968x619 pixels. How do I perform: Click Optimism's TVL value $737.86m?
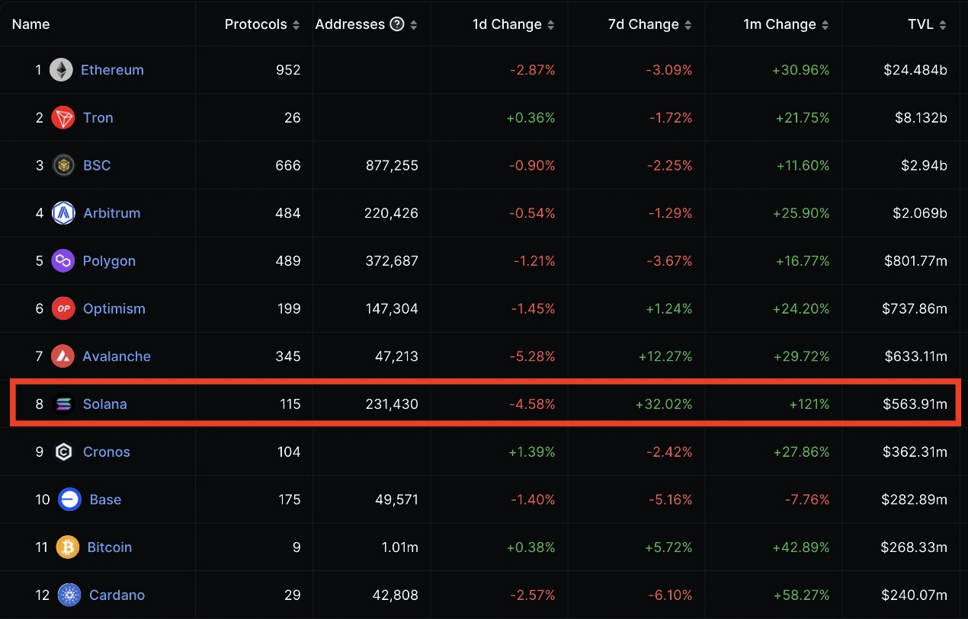point(916,308)
